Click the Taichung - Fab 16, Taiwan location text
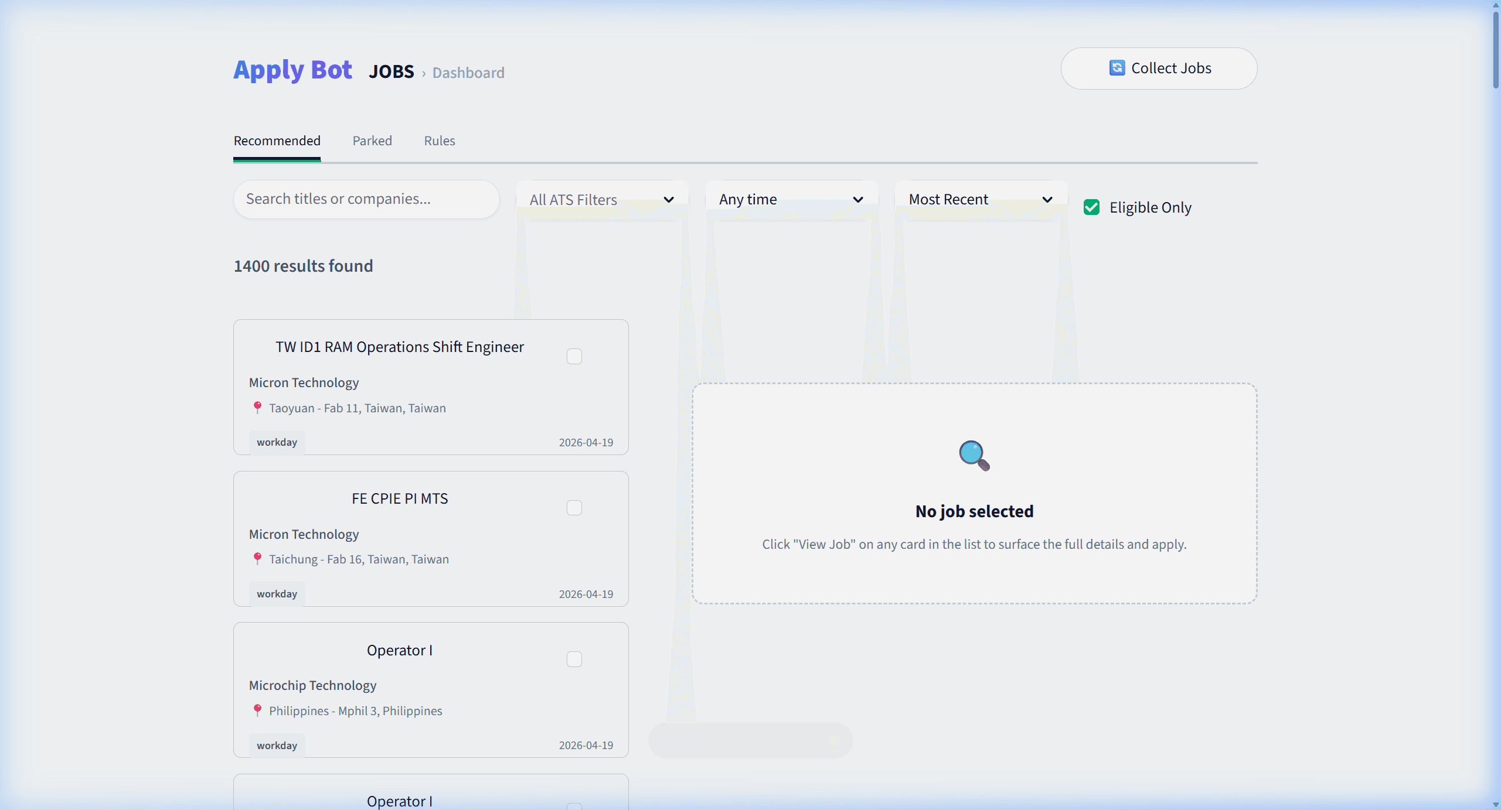Screen dimensions: 1501x810 click(359, 559)
